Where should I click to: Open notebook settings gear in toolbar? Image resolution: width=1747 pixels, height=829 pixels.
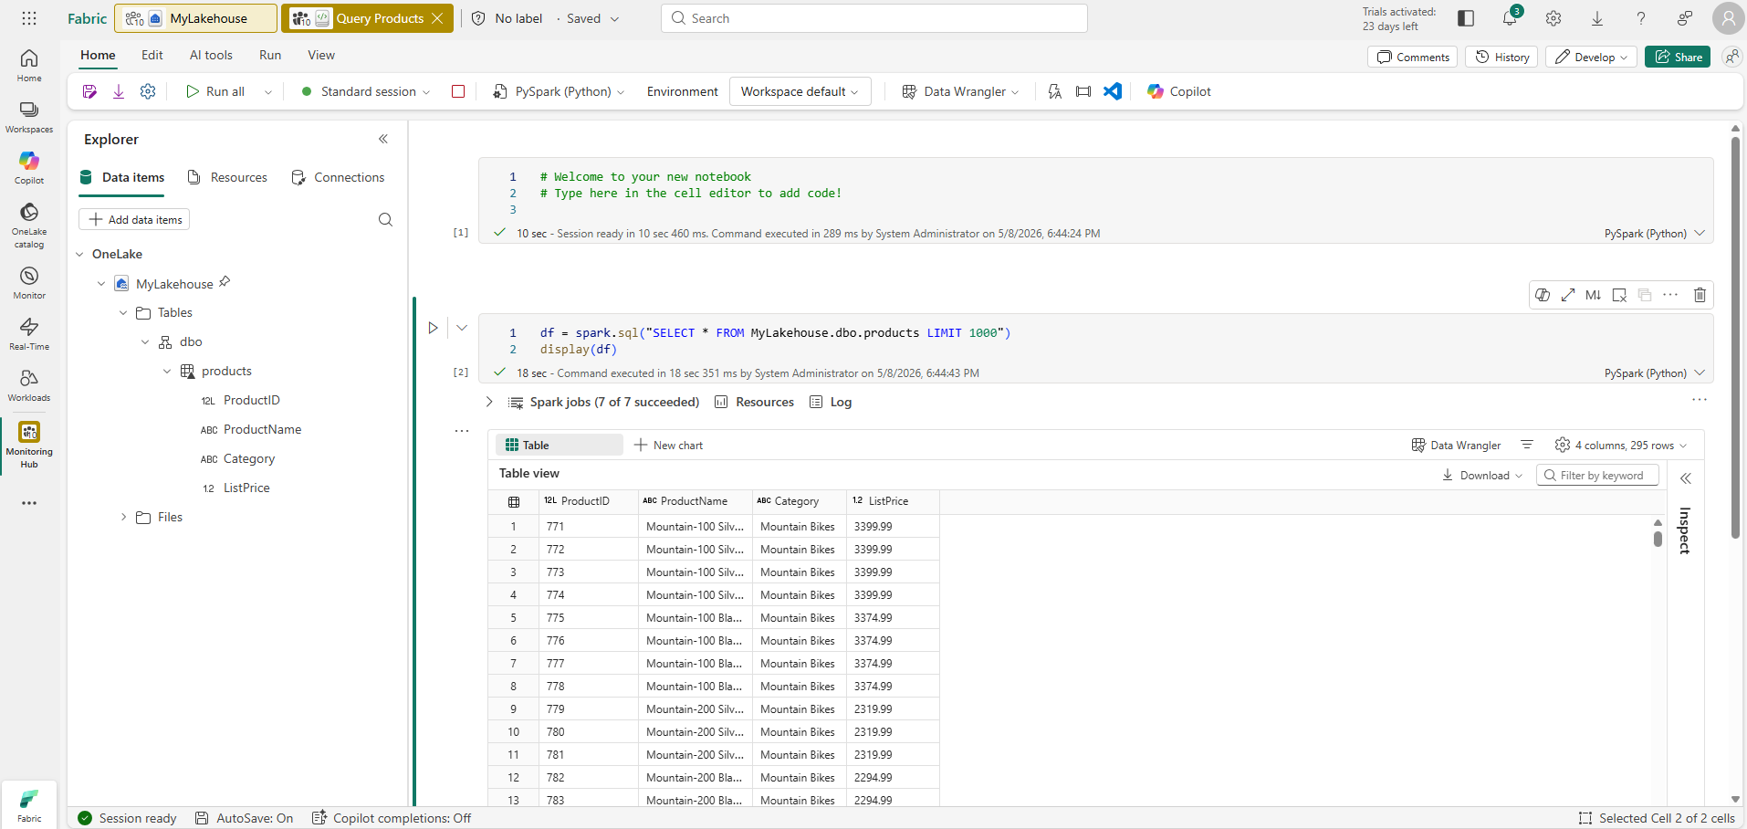pyautogui.click(x=148, y=91)
